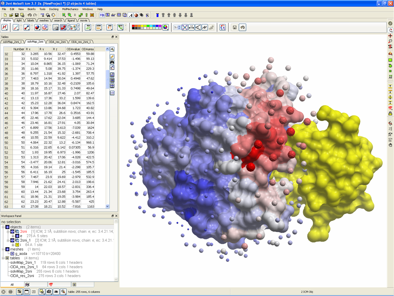Toggle the eye visibility button in status bar
Screen dimensions: 394x296
pos(56,292)
